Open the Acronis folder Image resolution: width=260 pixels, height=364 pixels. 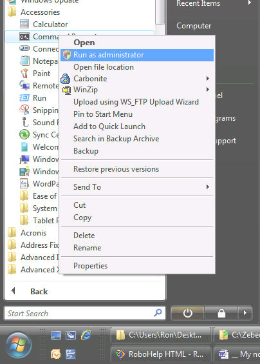[27, 232]
